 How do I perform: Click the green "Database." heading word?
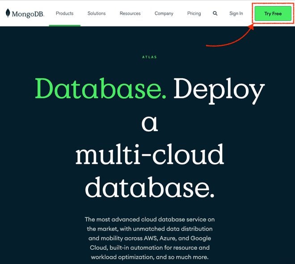[101, 89]
